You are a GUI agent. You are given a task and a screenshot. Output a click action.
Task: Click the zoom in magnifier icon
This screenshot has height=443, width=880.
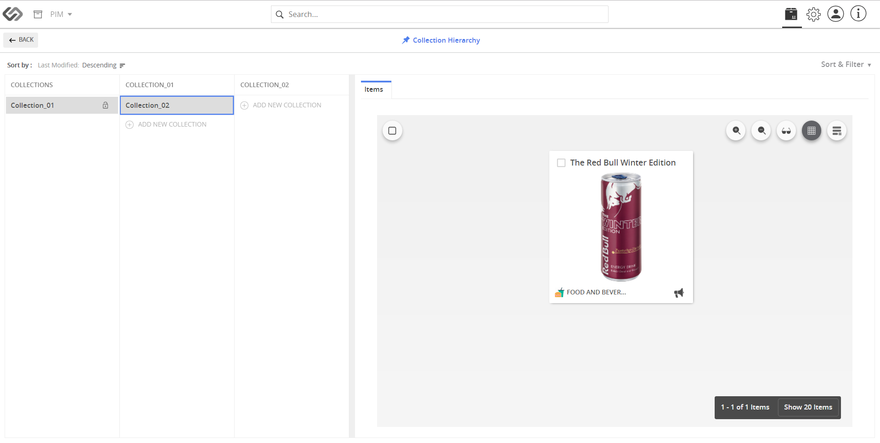(736, 131)
